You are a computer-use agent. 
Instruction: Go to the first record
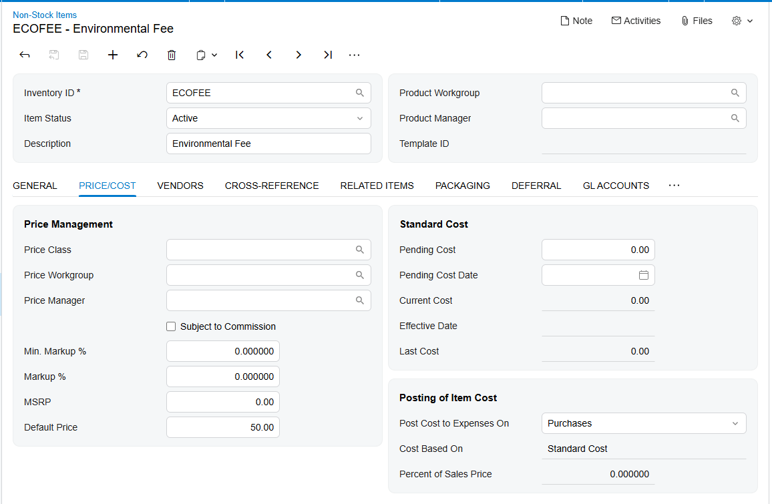(240, 55)
